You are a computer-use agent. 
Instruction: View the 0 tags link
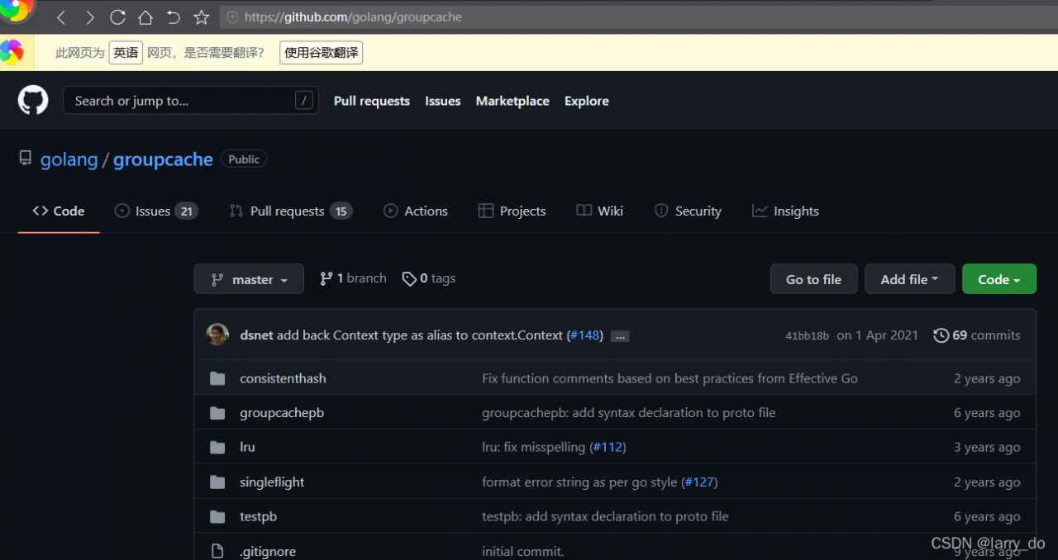tap(429, 278)
